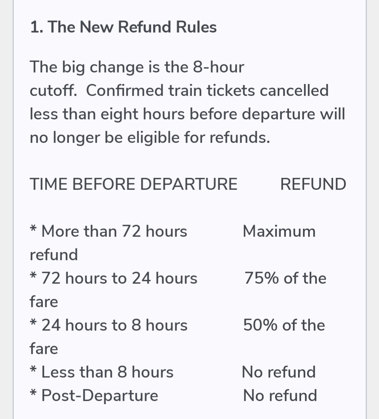Click "Confirmed train tickets cancelled" in the paragraph
This screenshot has height=419, width=379.
(x=207, y=90)
